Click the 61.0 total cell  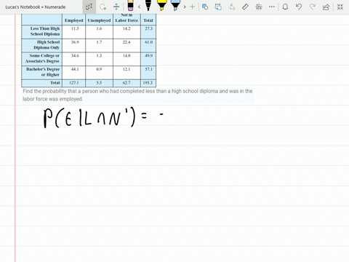148,42
